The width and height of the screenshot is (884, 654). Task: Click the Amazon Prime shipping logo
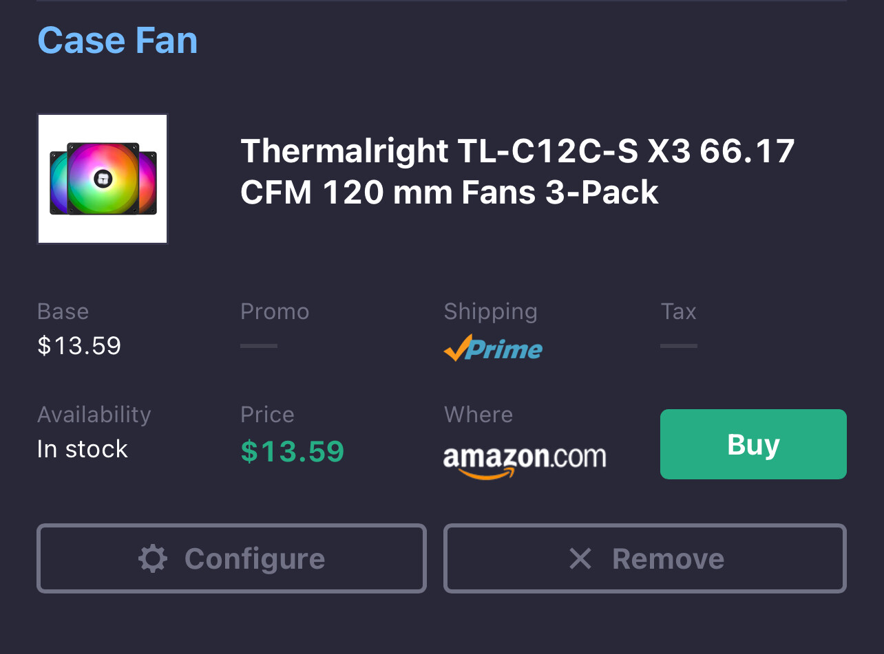(493, 349)
